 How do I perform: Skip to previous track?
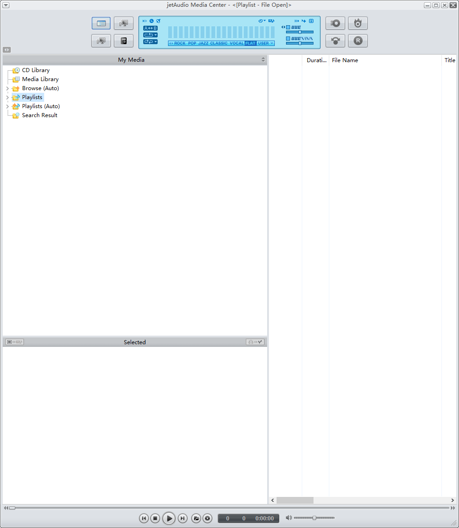144,518
